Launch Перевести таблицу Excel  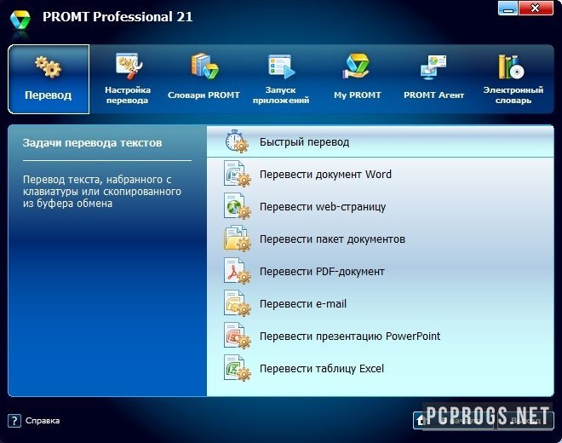(321, 369)
